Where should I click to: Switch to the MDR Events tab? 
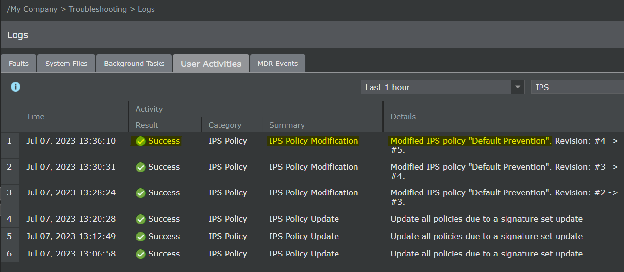[277, 64]
